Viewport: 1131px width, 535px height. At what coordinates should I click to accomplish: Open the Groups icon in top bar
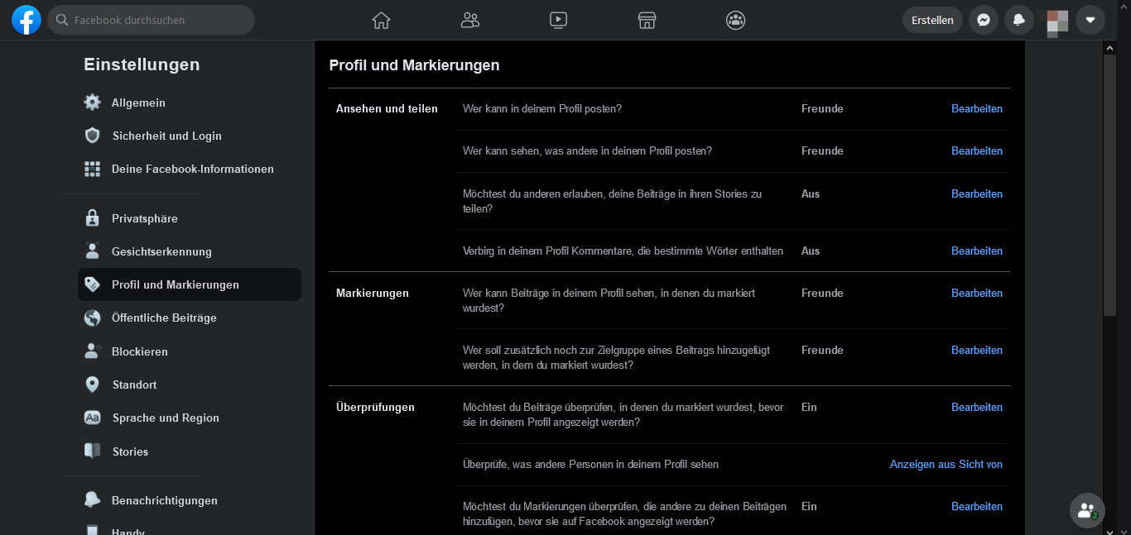coord(736,21)
